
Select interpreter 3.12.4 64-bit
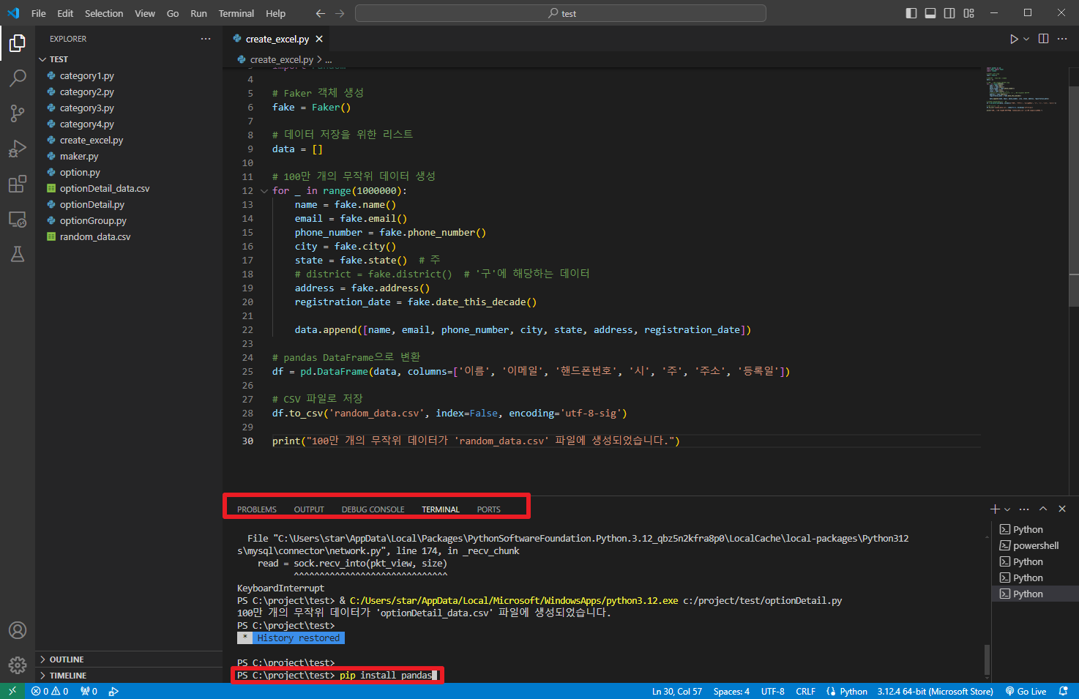[935, 691]
